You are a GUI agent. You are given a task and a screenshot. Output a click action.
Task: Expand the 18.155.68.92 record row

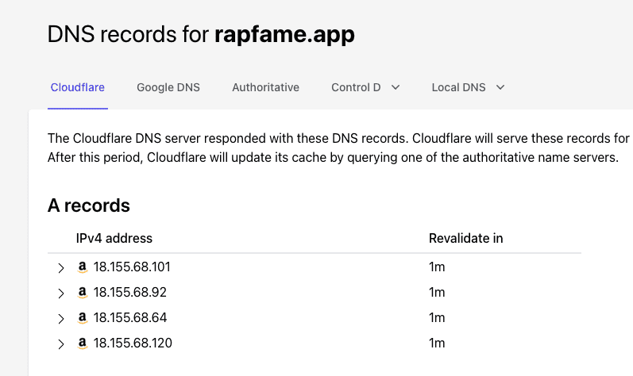[61, 294]
